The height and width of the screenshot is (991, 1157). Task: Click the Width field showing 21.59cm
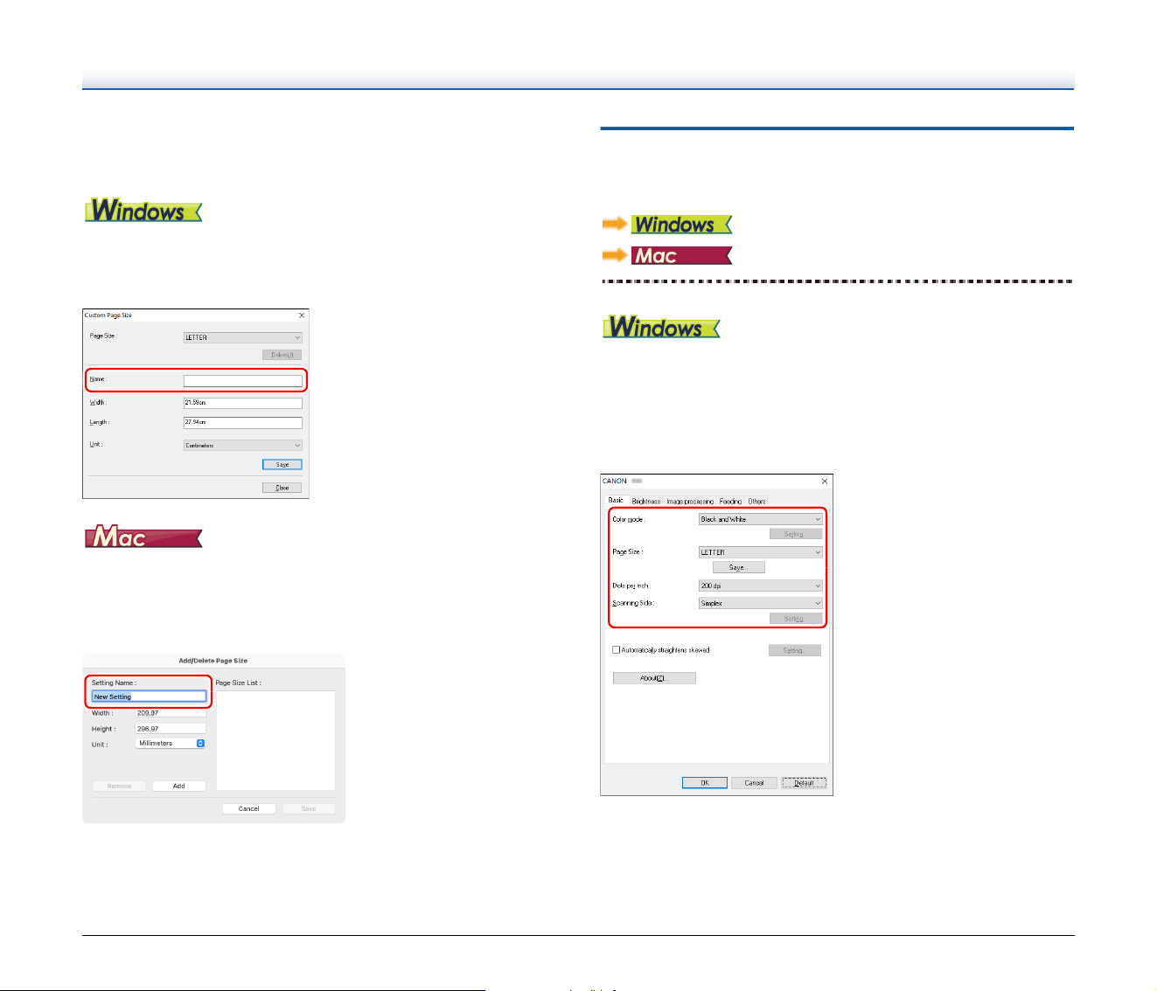click(x=243, y=403)
